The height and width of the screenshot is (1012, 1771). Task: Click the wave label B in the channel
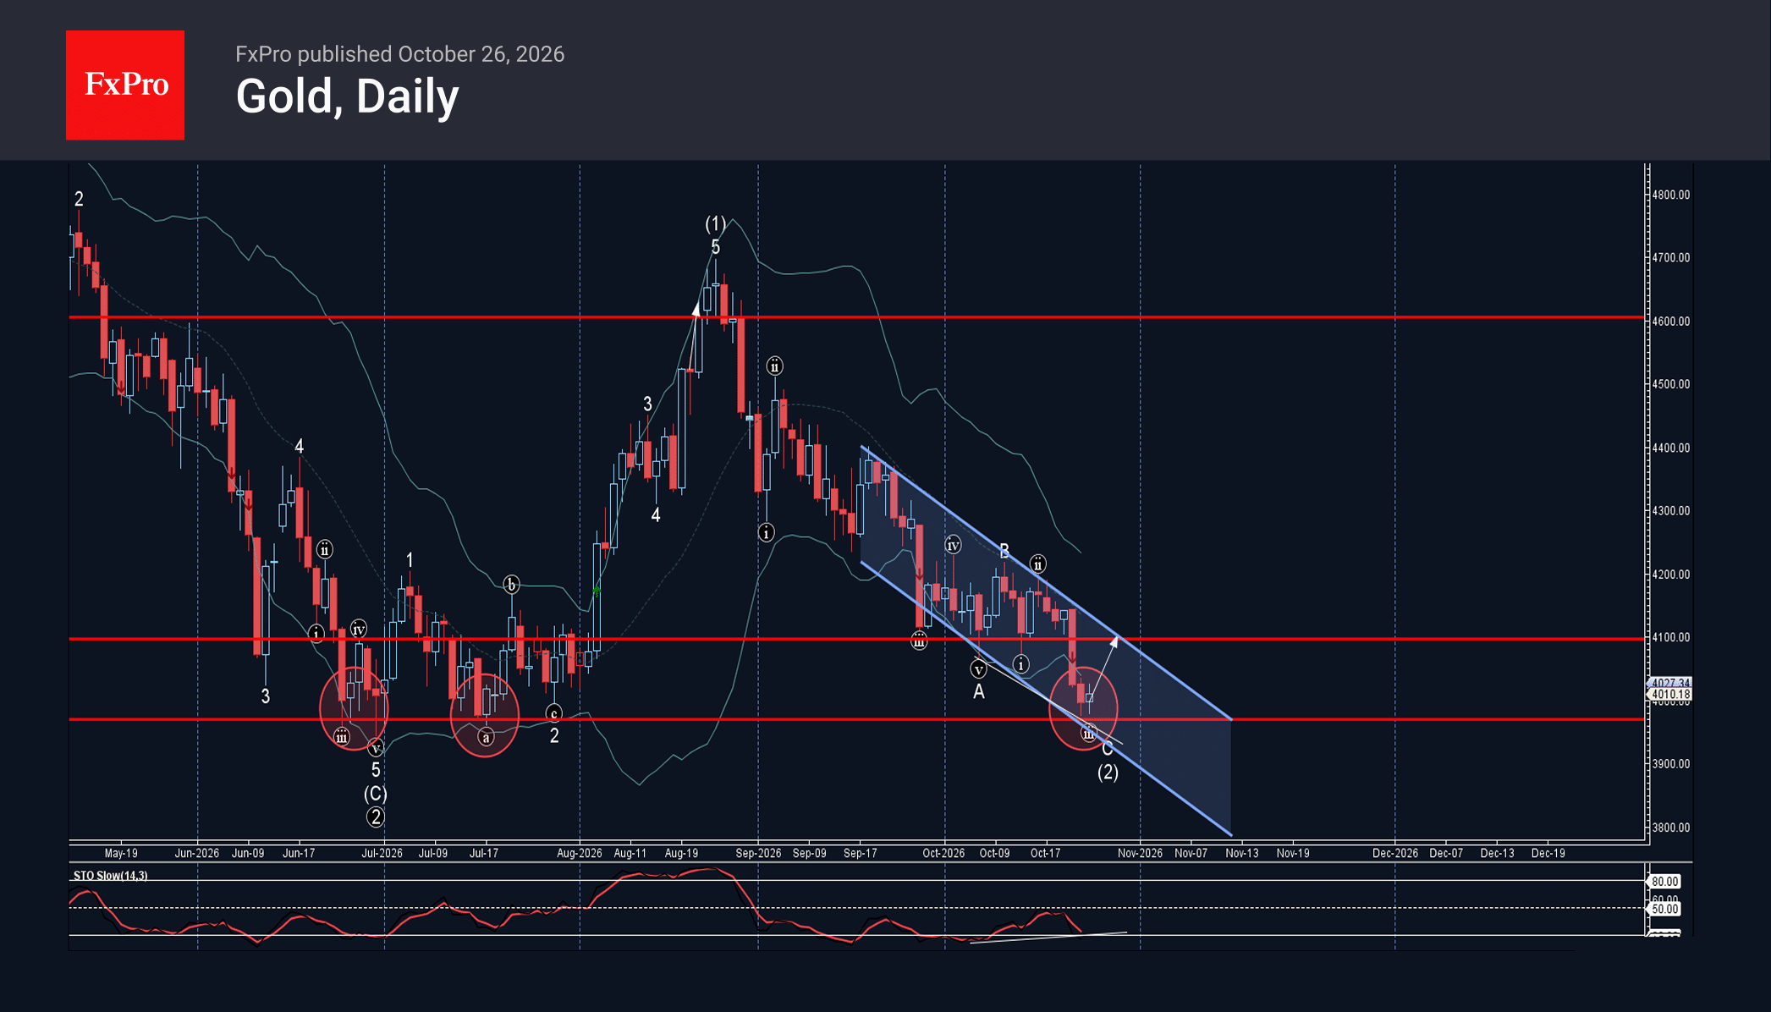1004,551
